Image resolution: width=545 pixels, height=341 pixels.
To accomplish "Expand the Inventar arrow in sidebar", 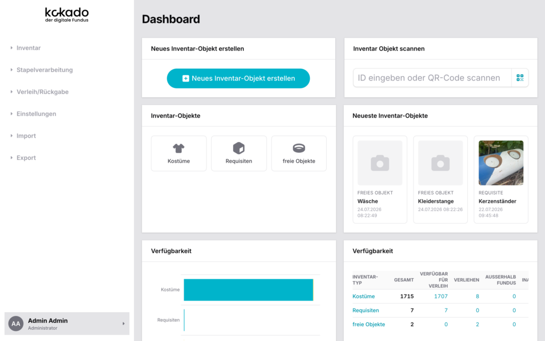I will [x=12, y=47].
